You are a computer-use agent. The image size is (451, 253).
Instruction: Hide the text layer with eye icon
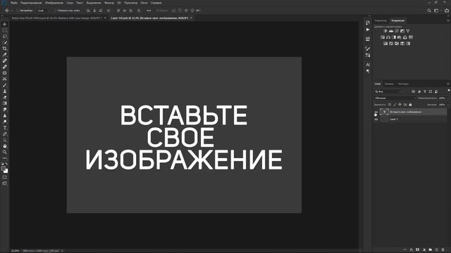pyautogui.click(x=376, y=112)
